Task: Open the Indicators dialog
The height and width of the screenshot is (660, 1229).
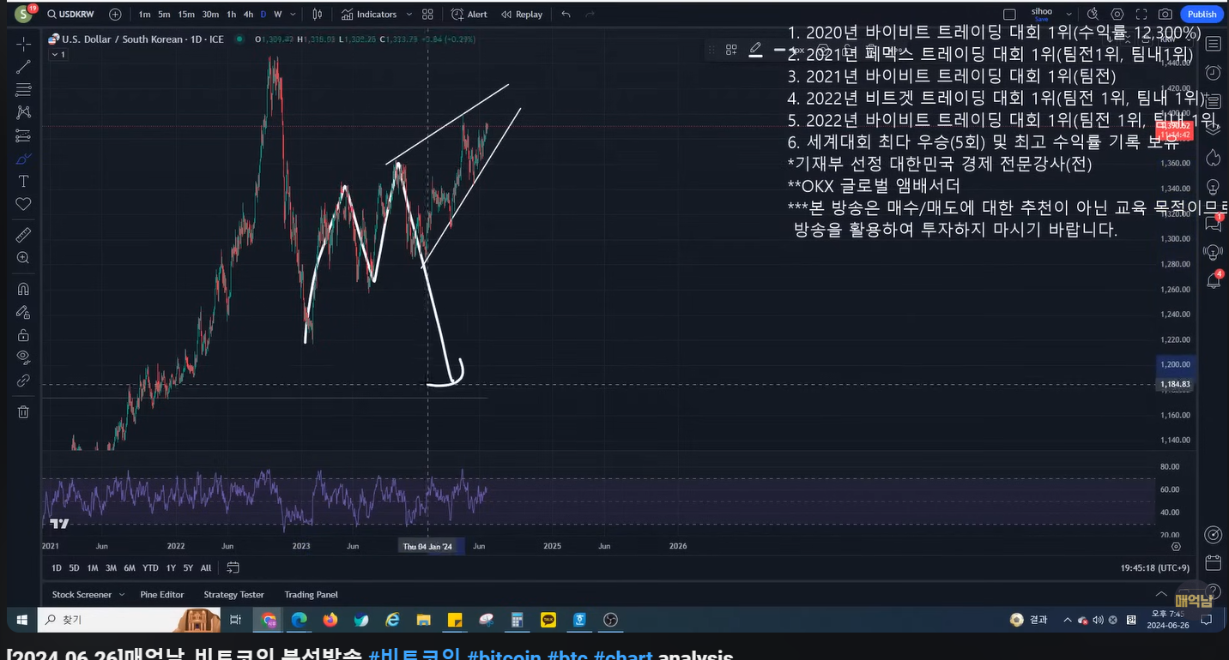Action: click(369, 14)
